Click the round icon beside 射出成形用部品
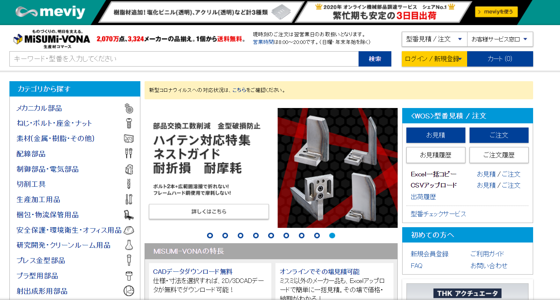This screenshot has height=300, width=560. pyautogui.click(x=129, y=291)
